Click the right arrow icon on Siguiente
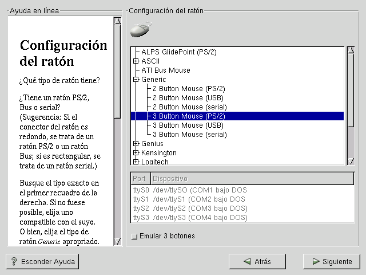Screen dimensions: 366x275 tap(315, 261)
